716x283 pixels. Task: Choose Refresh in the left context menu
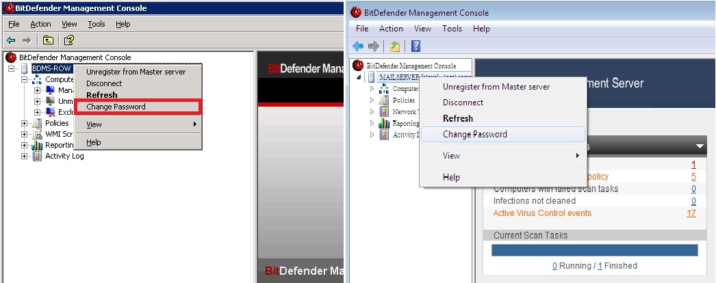tap(138, 95)
